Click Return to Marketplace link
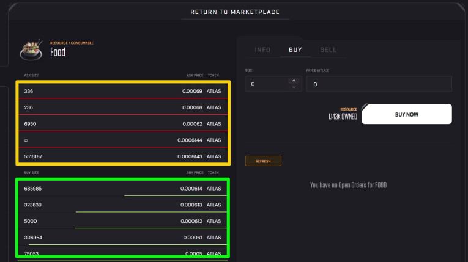Viewport: 468px width, 262px height. coord(235,12)
